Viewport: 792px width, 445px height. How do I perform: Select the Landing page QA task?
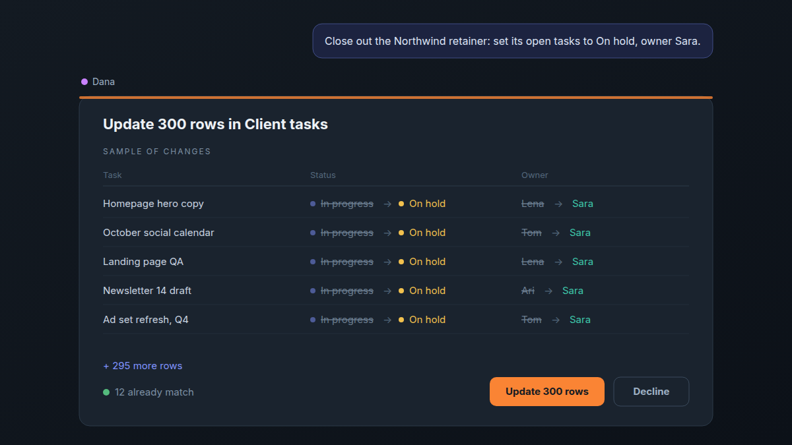click(x=143, y=262)
